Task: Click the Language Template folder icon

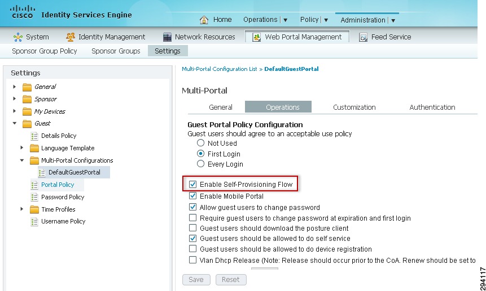Action: point(34,148)
